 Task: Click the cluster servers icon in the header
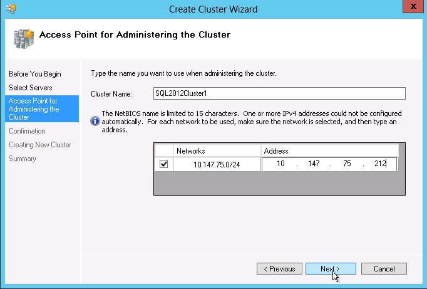[x=23, y=38]
